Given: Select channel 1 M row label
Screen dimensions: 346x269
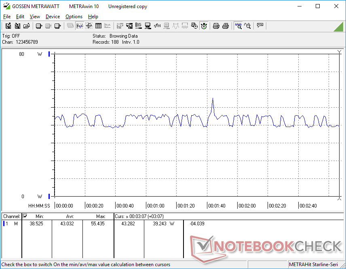Looking at the screenshot, I should tap(11, 224).
